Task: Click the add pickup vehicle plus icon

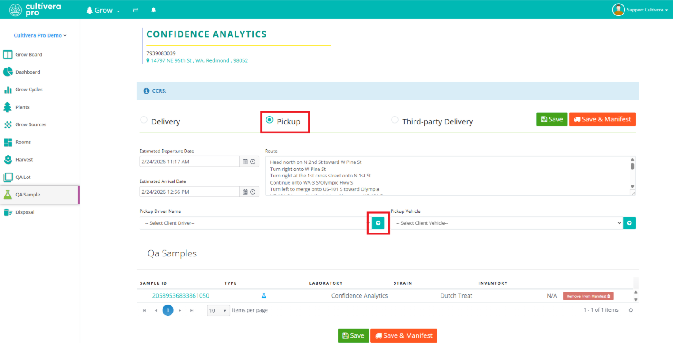Action: coord(629,223)
